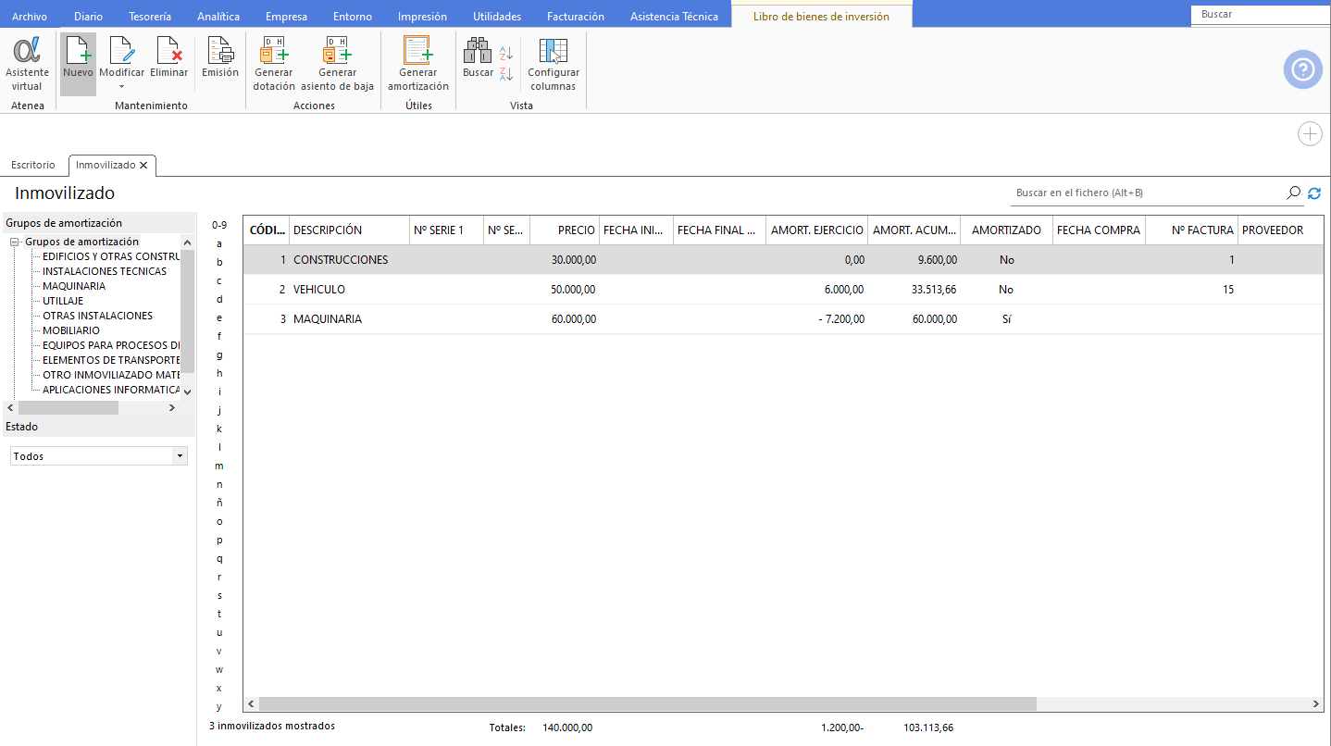The height and width of the screenshot is (746, 1331).
Task: Click the top Buscar input field
Action: click(1260, 15)
